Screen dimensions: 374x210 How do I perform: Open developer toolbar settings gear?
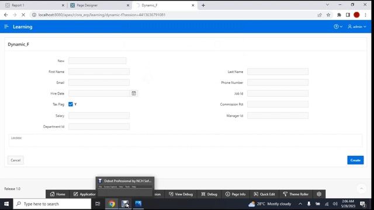point(319,194)
